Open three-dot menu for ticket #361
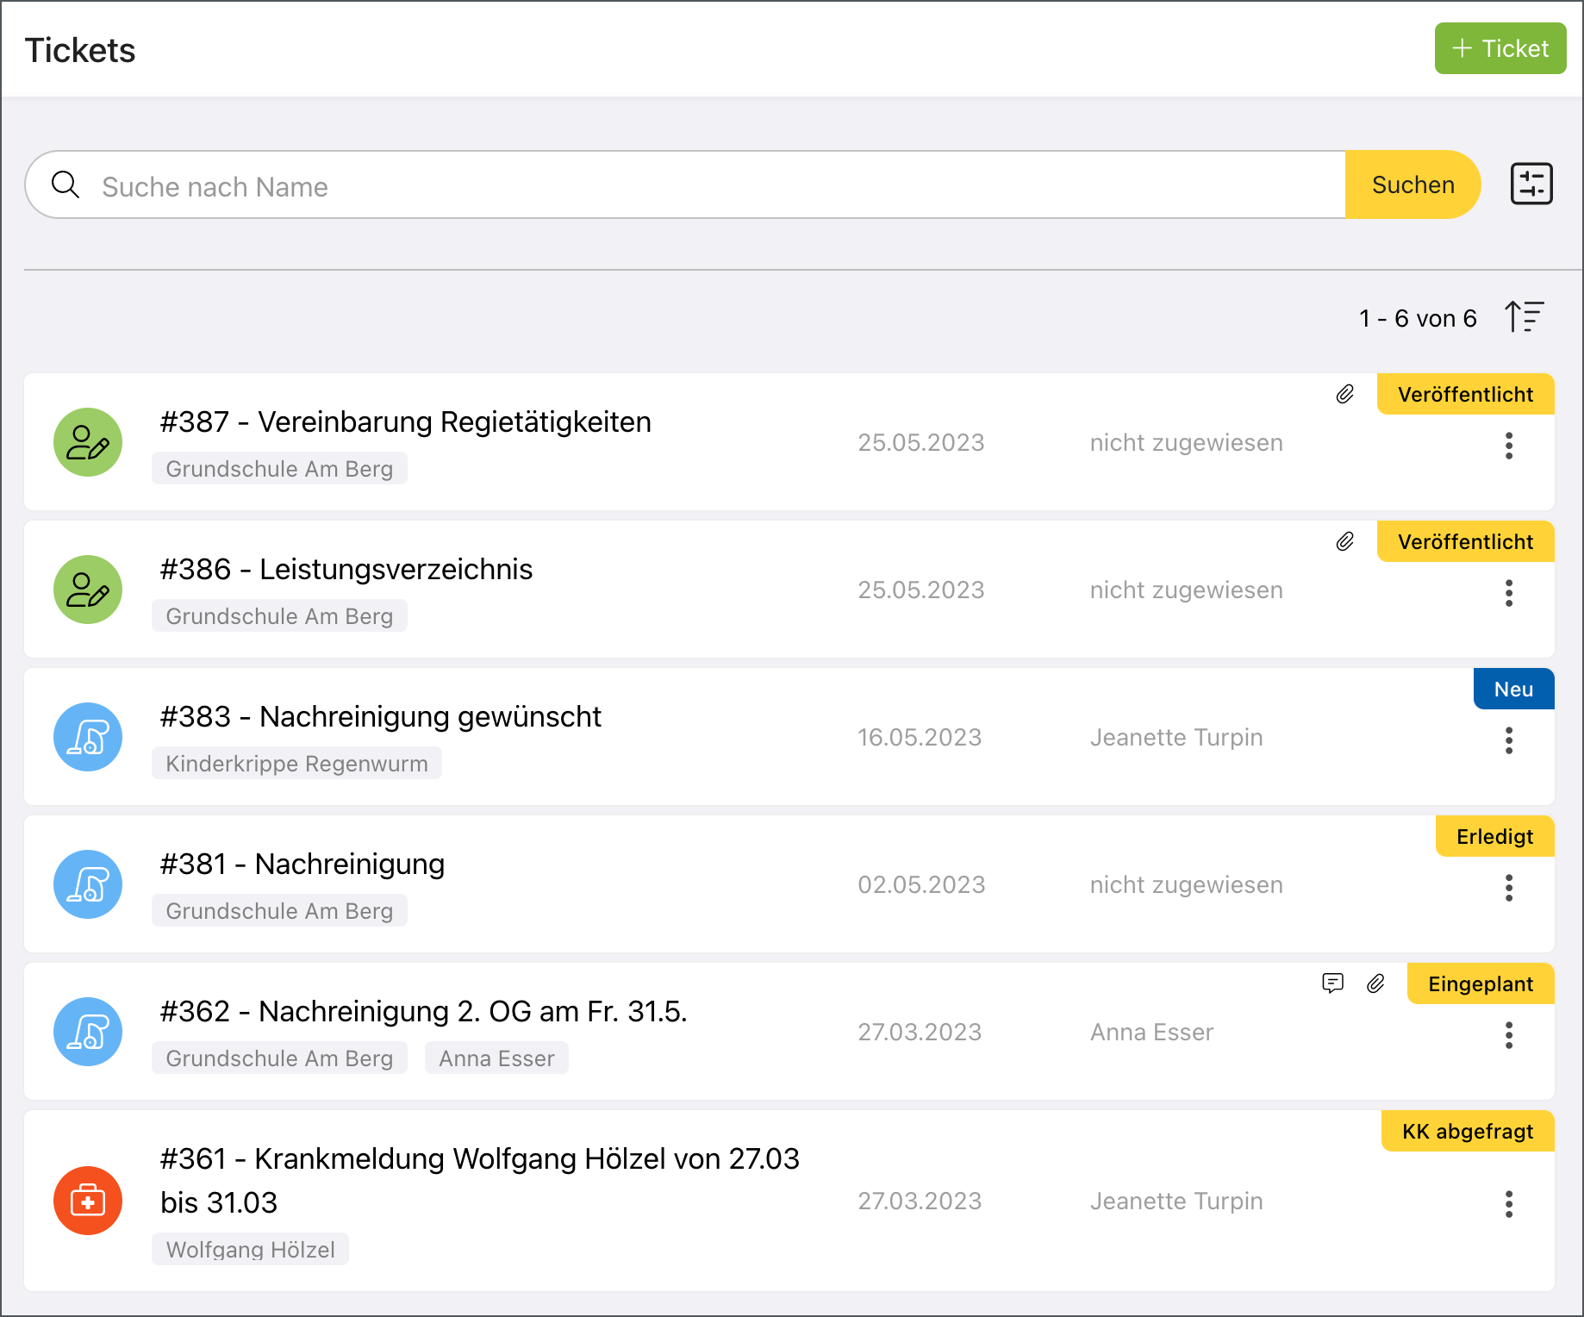 point(1508,1204)
